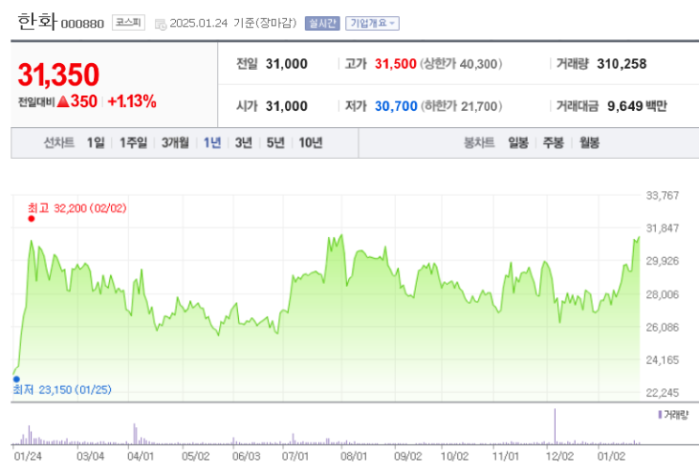
Task: Click the 한화 stock name title
Action: click(x=38, y=22)
